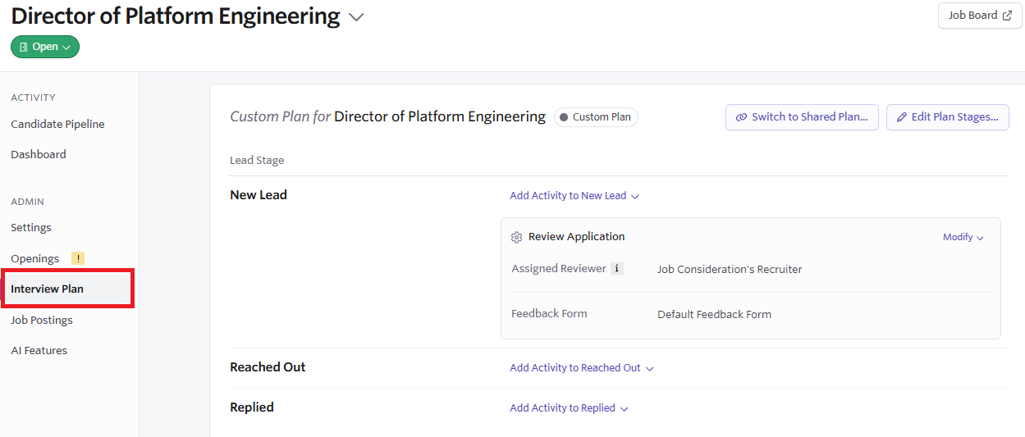Click the Lead Stage heading
The width and height of the screenshot is (1025, 437).
257,160
